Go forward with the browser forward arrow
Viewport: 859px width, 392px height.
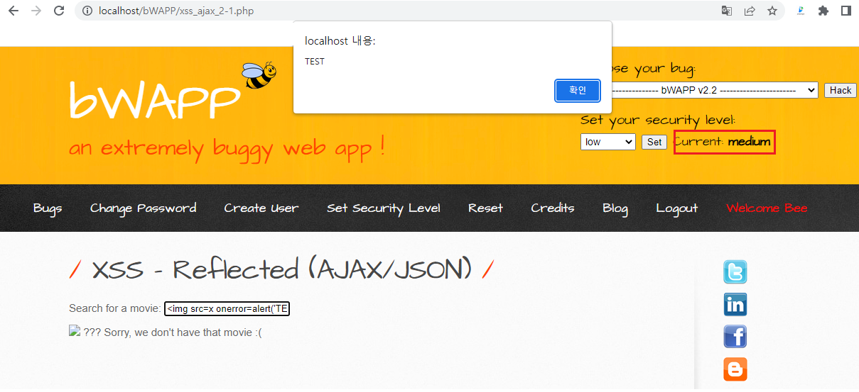click(36, 11)
